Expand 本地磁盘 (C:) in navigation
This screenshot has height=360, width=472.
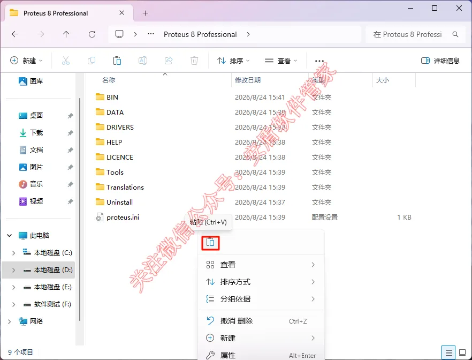[13, 253]
